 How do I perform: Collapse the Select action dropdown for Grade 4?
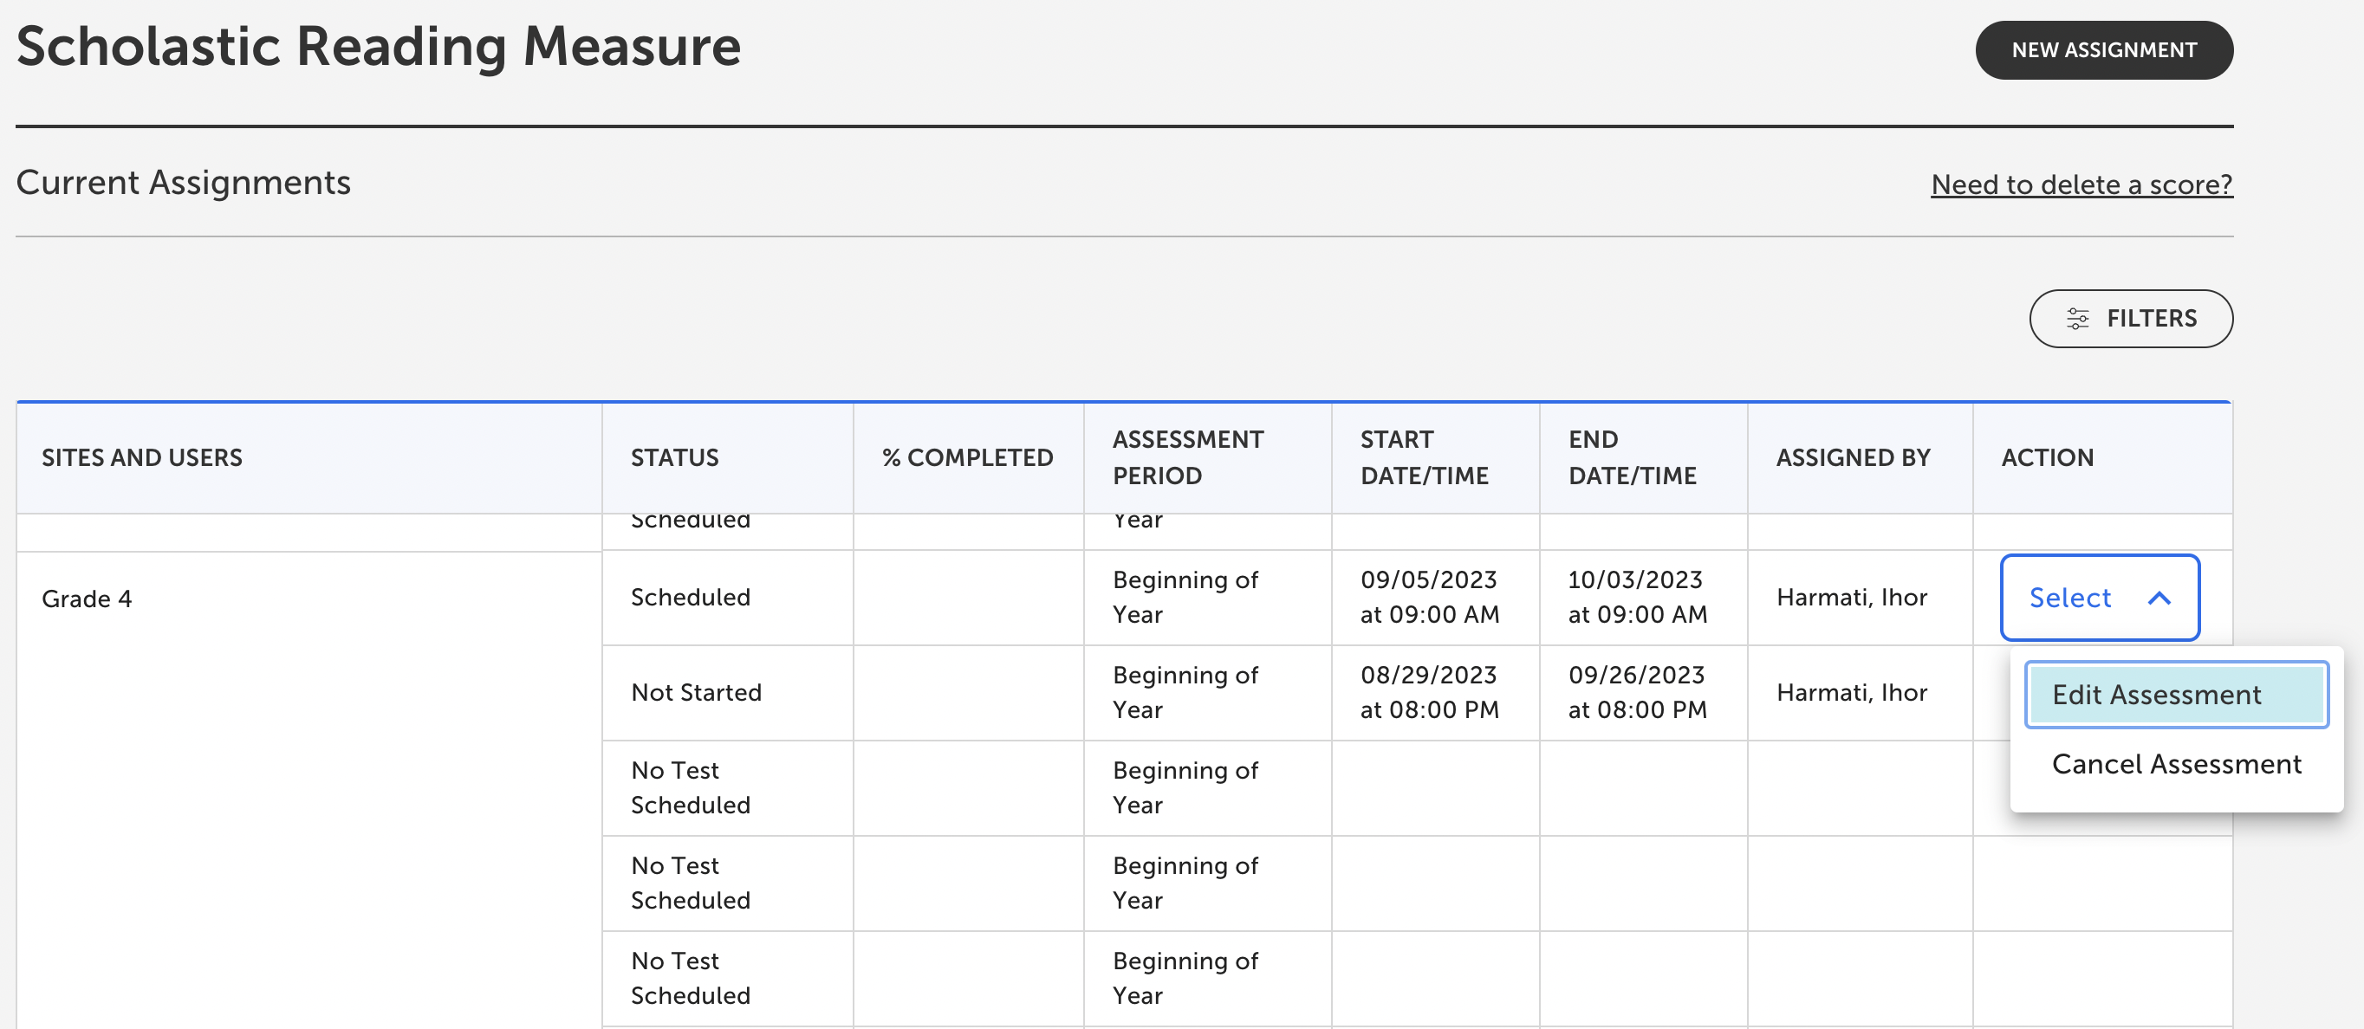click(2100, 597)
